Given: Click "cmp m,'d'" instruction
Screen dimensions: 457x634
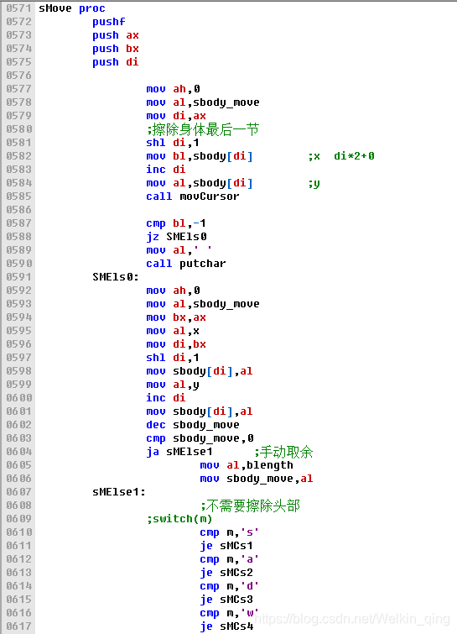Looking at the screenshot, I should point(229,586).
